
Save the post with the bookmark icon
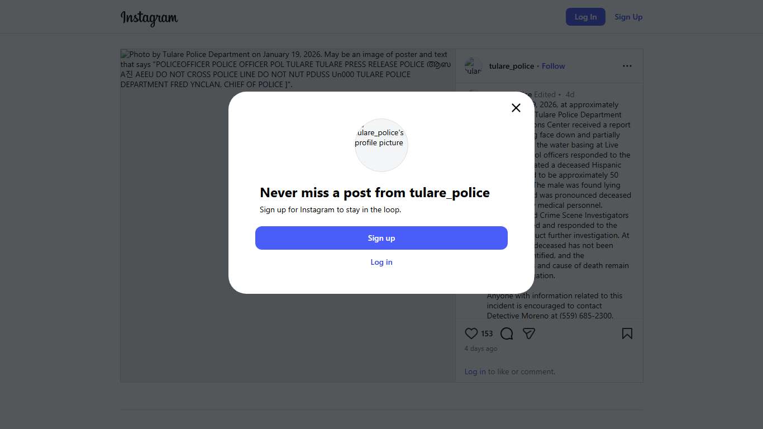tap(627, 333)
